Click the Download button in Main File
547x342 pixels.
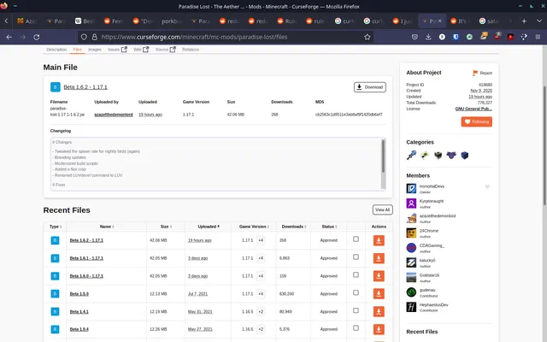click(x=370, y=87)
